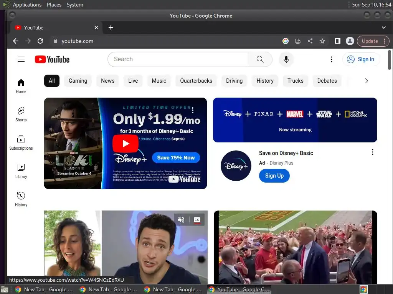
Task: Click the YouTube search input field
Action: (178, 59)
